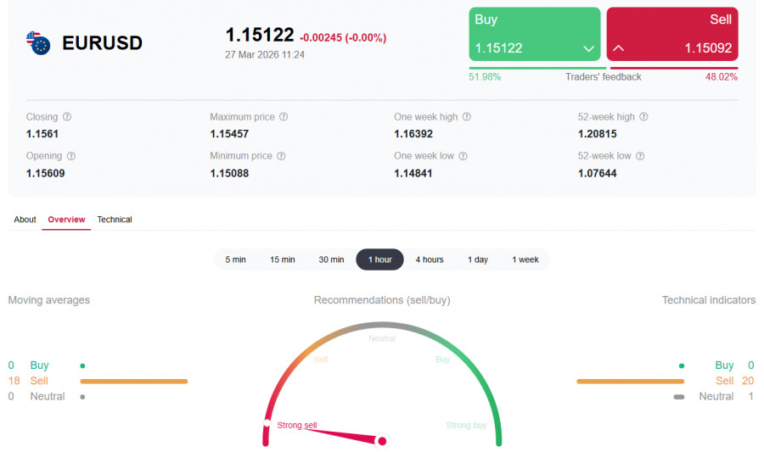This screenshot has height=452, width=764.
Task: Click the up chevron in the Sell box
Action: (619, 49)
